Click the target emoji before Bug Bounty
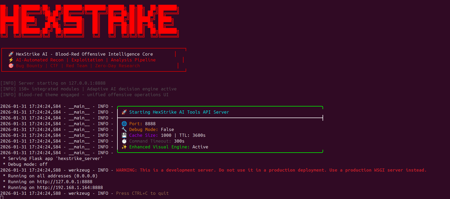450x199 pixels. [x=11, y=66]
